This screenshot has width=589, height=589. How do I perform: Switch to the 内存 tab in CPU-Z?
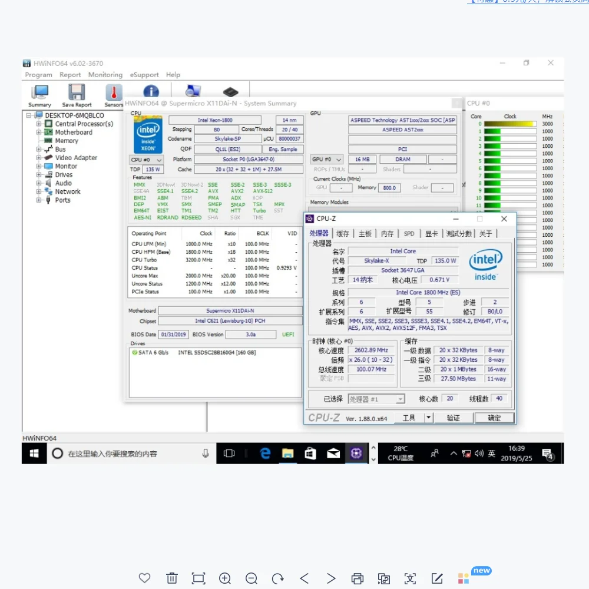387,234
